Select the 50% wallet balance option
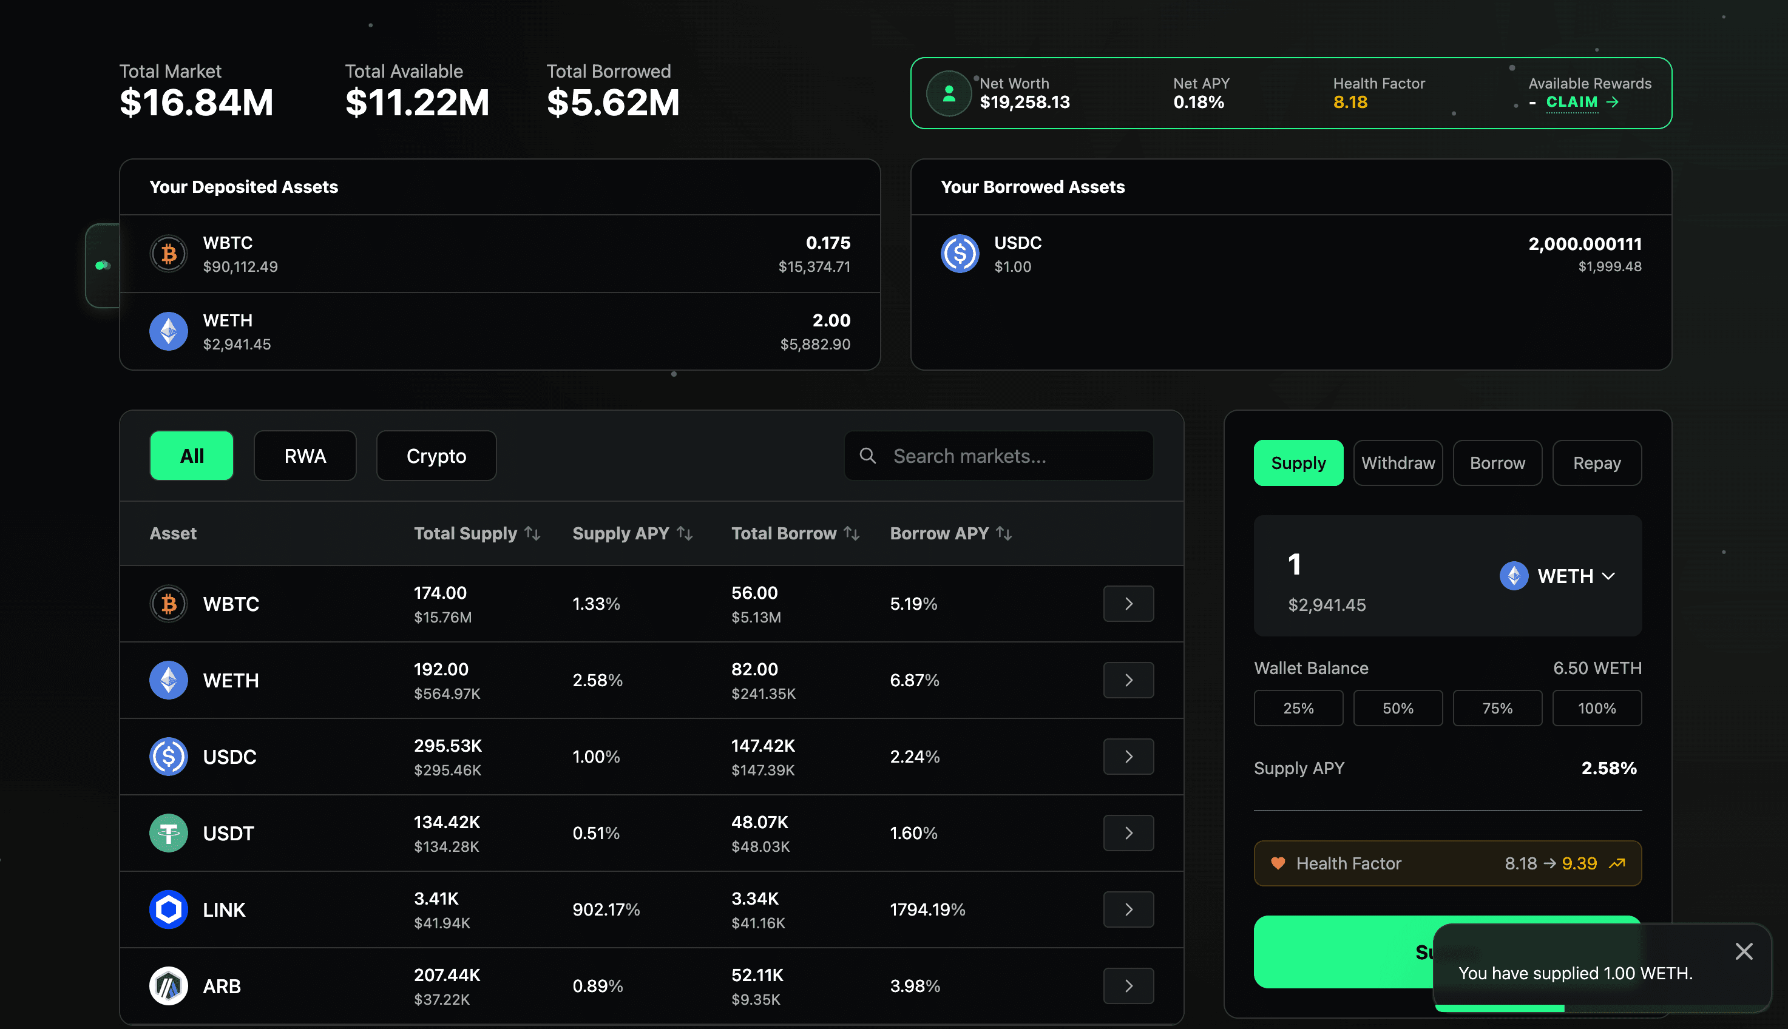Screen dimensions: 1788x1029 point(1398,707)
